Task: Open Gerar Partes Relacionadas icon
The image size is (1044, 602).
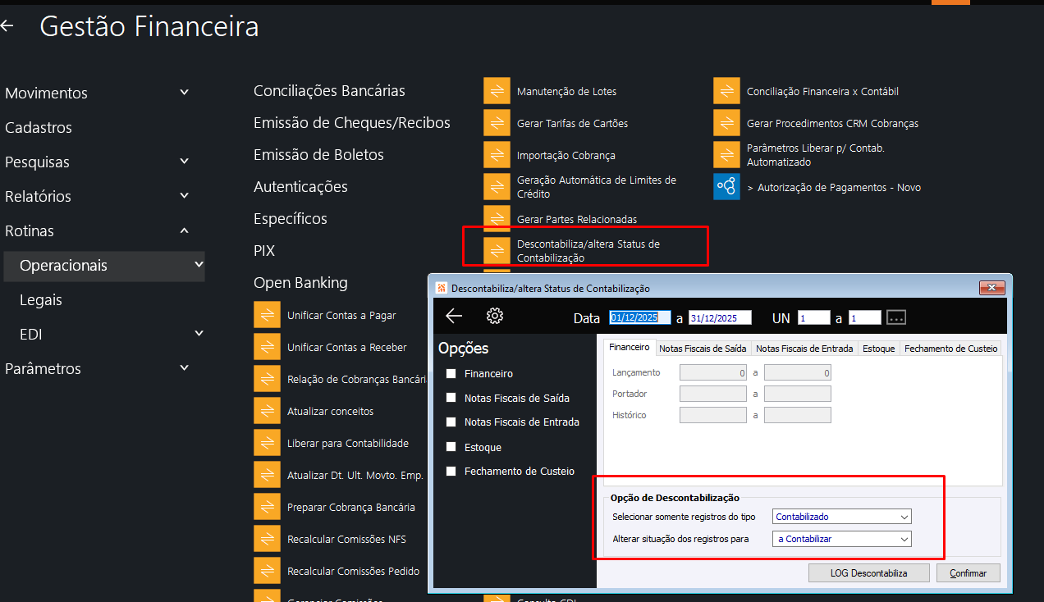Action: pos(497,219)
